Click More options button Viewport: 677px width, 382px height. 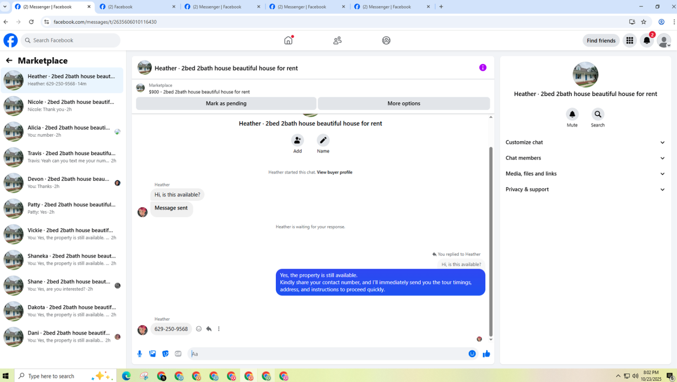tap(403, 103)
